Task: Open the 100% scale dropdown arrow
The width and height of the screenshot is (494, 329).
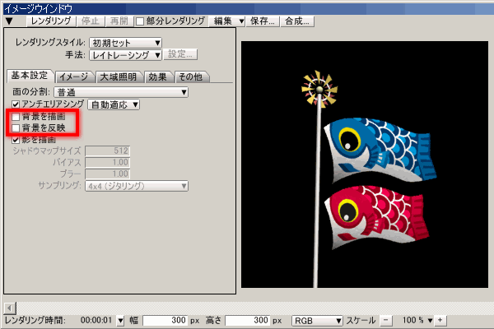Action: click(x=430, y=321)
